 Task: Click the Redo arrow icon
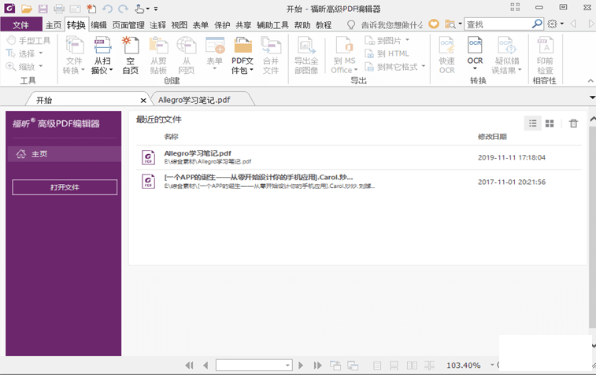tap(123, 9)
